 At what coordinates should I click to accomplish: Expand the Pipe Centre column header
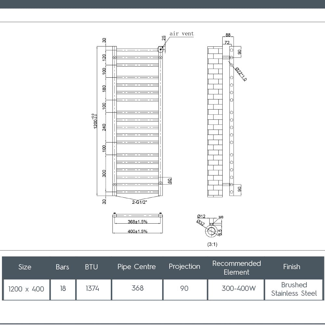coord(136,267)
